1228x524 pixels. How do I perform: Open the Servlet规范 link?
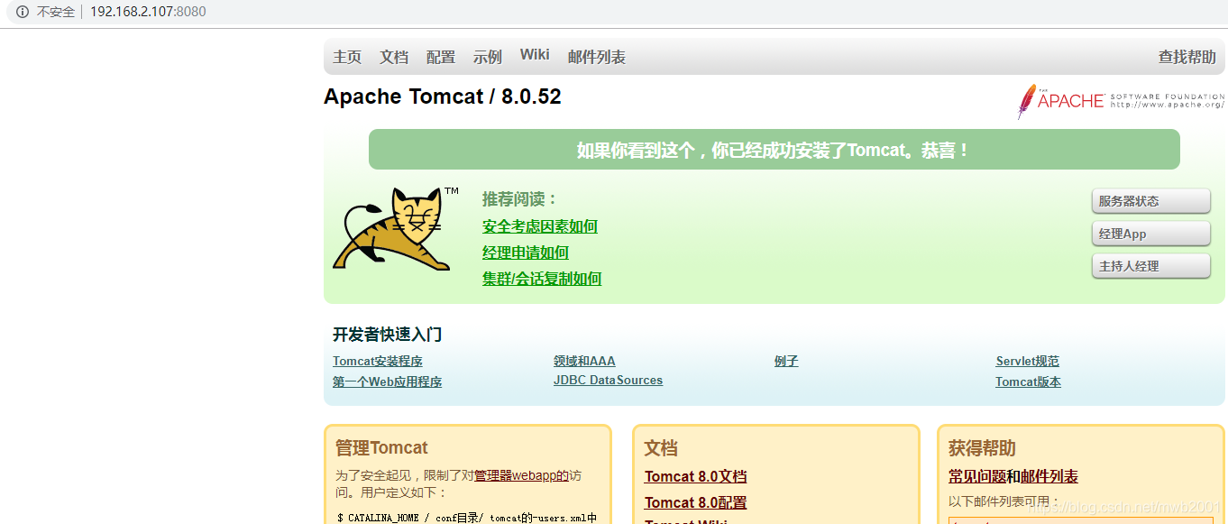(1028, 361)
